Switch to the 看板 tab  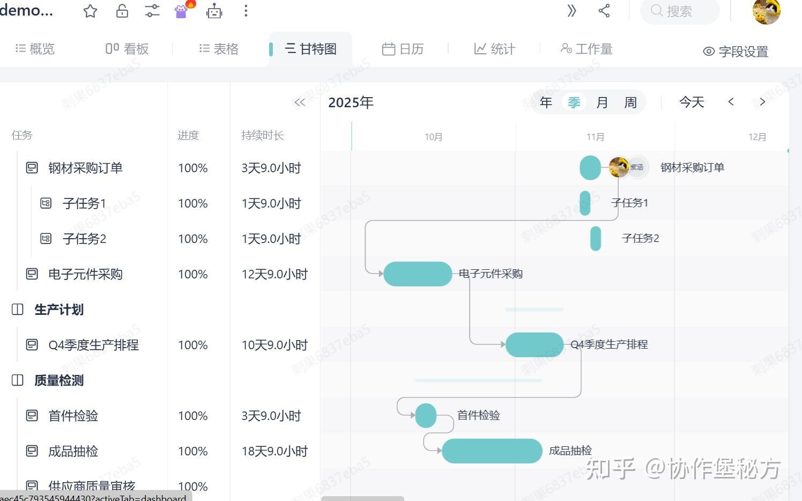coord(127,49)
